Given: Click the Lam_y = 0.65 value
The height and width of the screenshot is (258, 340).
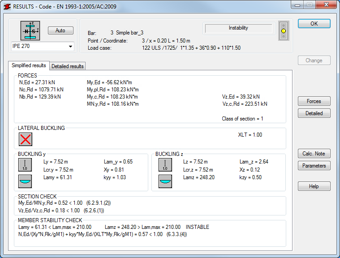Looking at the screenshot, I should click(x=118, y=162).
